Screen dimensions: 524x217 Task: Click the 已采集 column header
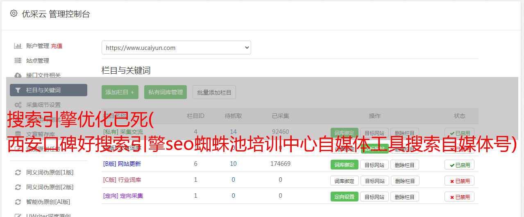(x=280, y=116)
